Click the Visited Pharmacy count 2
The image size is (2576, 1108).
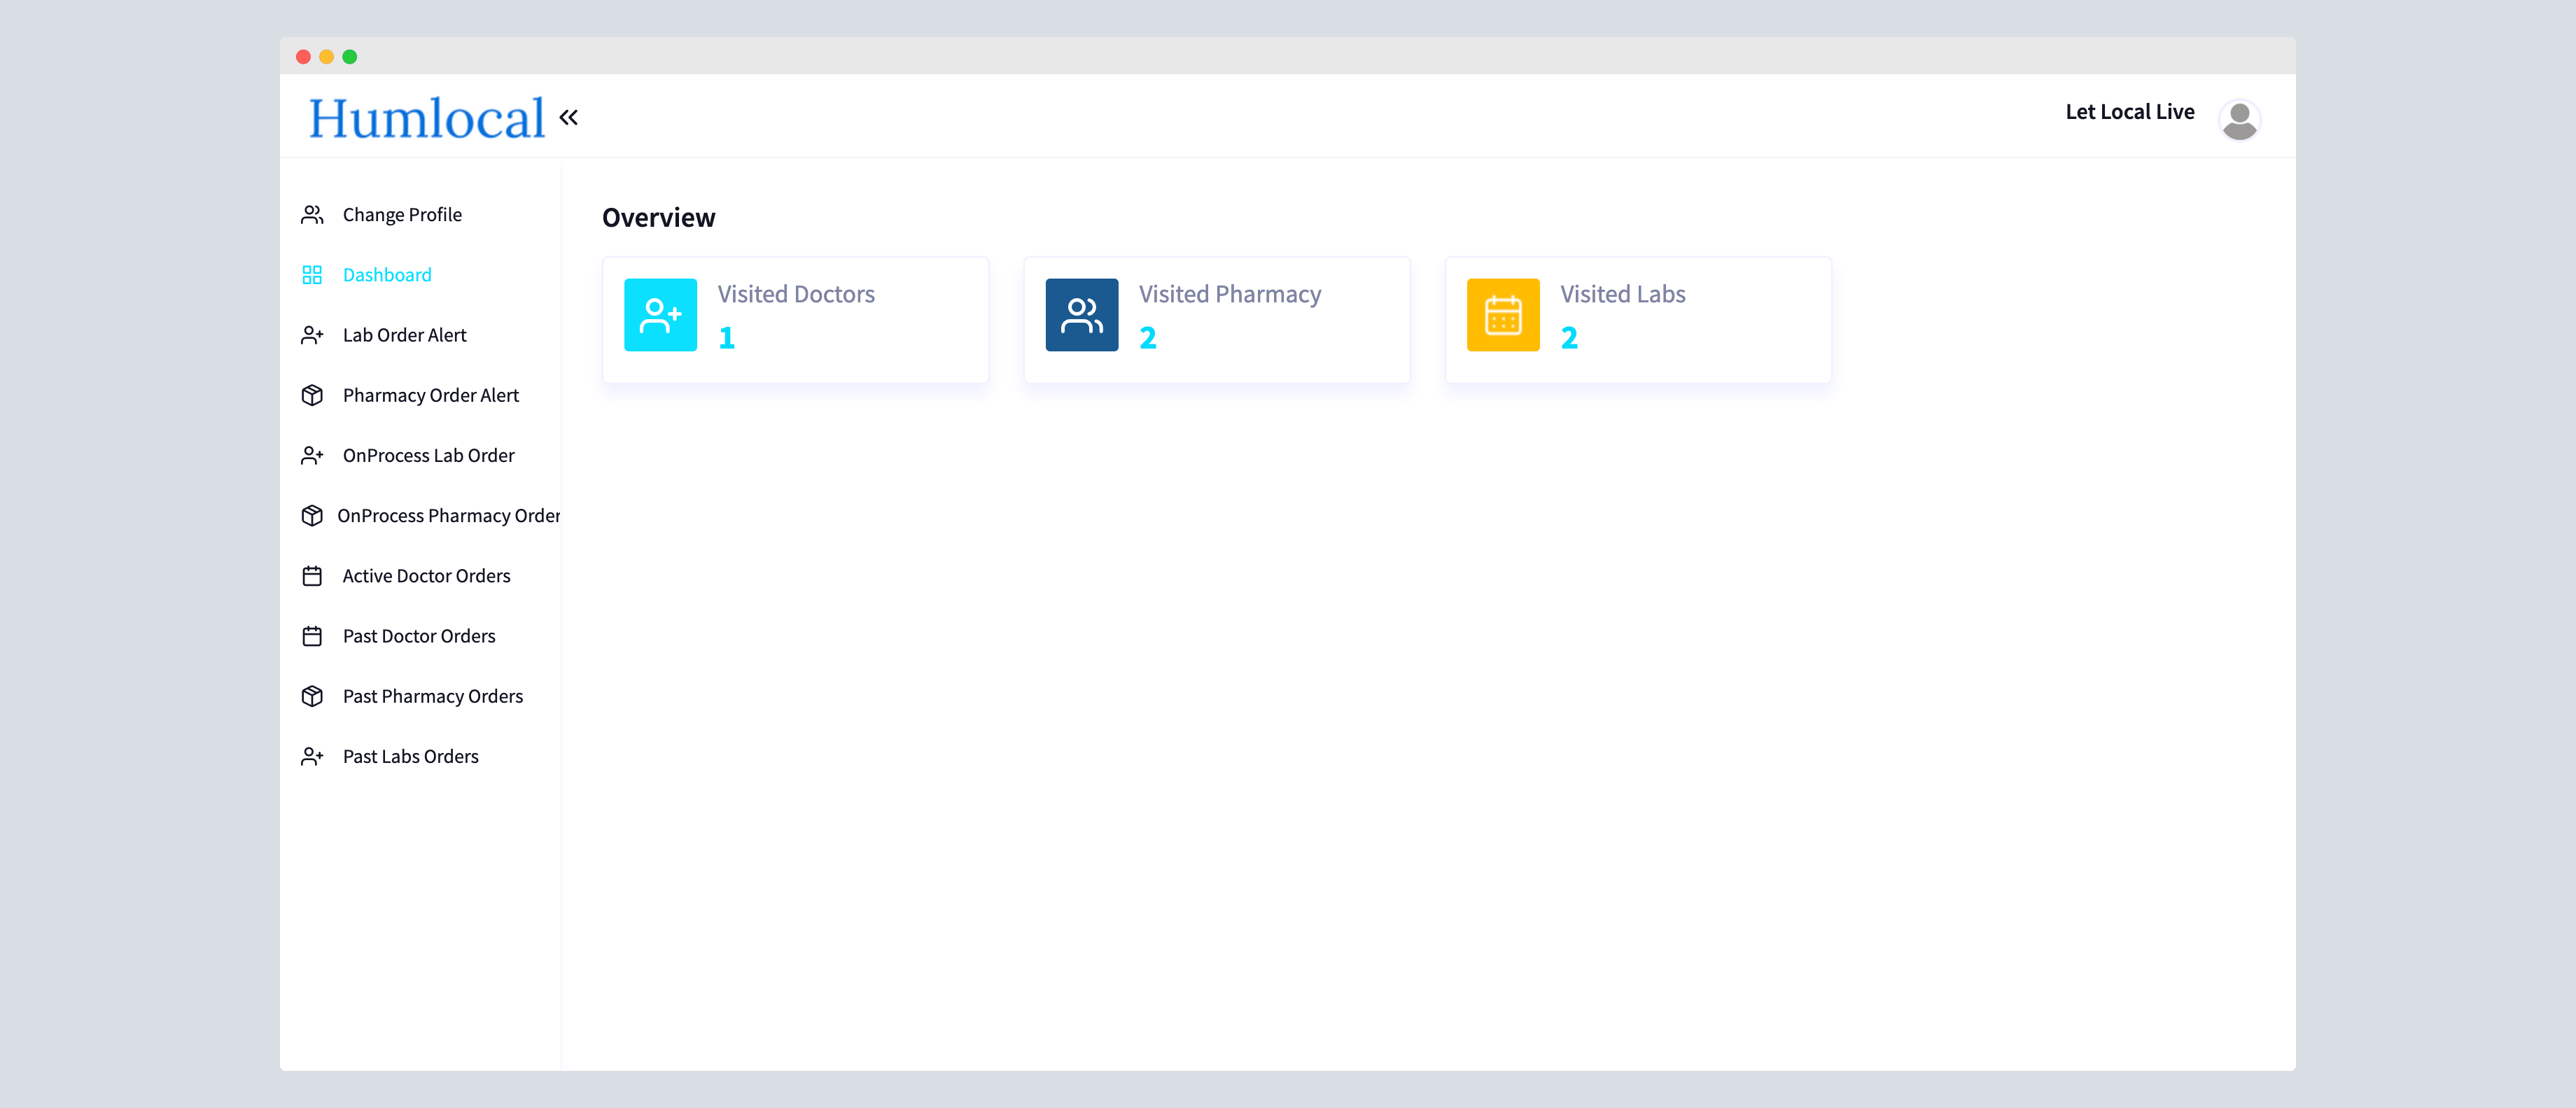point(1148,338)
